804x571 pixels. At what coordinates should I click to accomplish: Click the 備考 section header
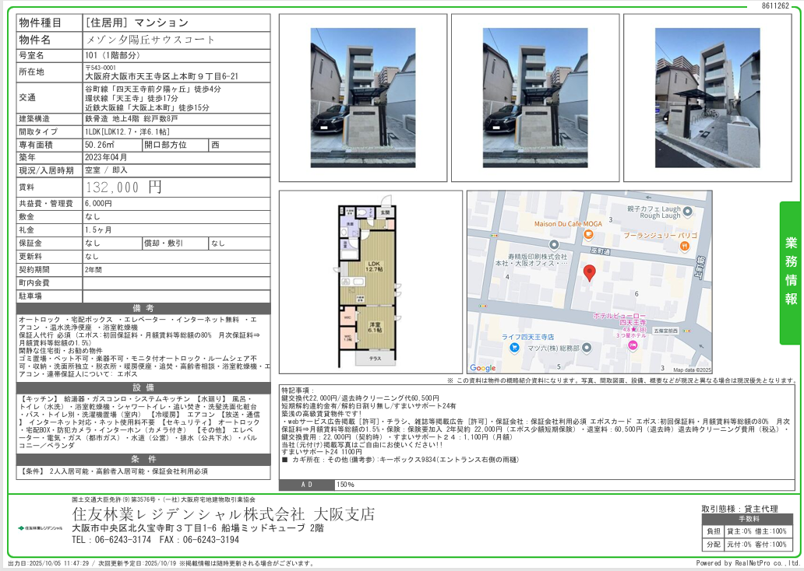tap(143, 308)
